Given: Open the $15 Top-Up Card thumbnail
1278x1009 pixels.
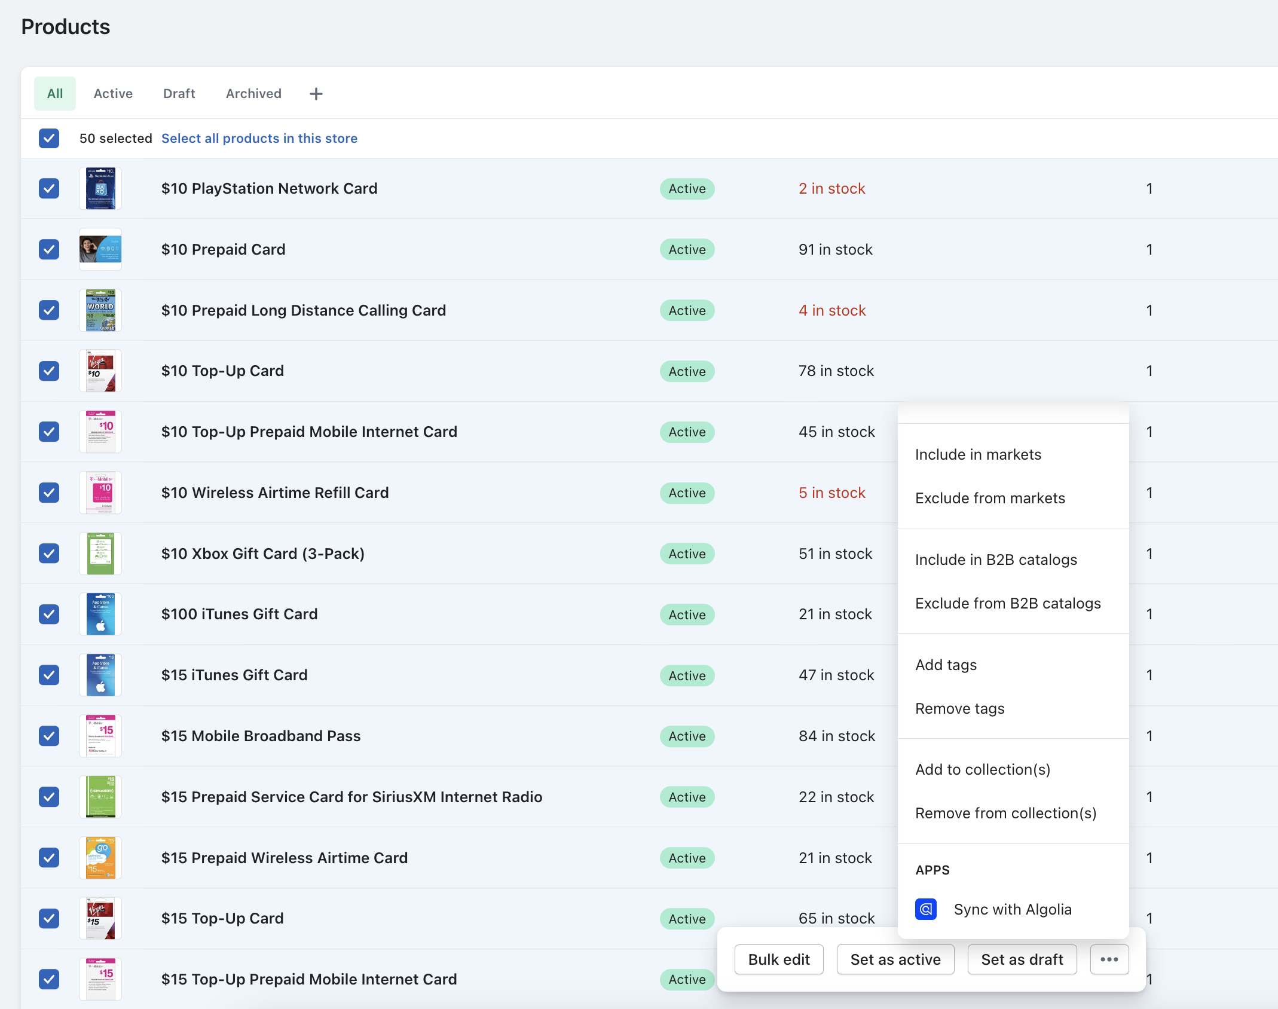Looking at the screenshot, I should [100, 918].
